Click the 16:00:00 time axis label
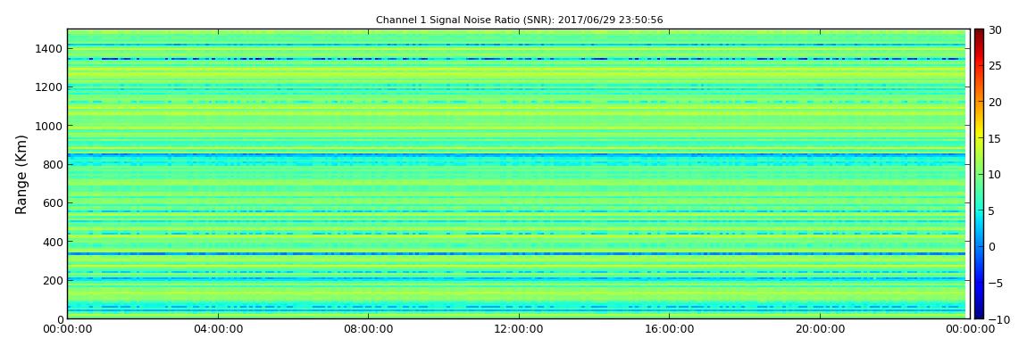The width and height of the screenshot is (1027, 363). coord(668,329)
